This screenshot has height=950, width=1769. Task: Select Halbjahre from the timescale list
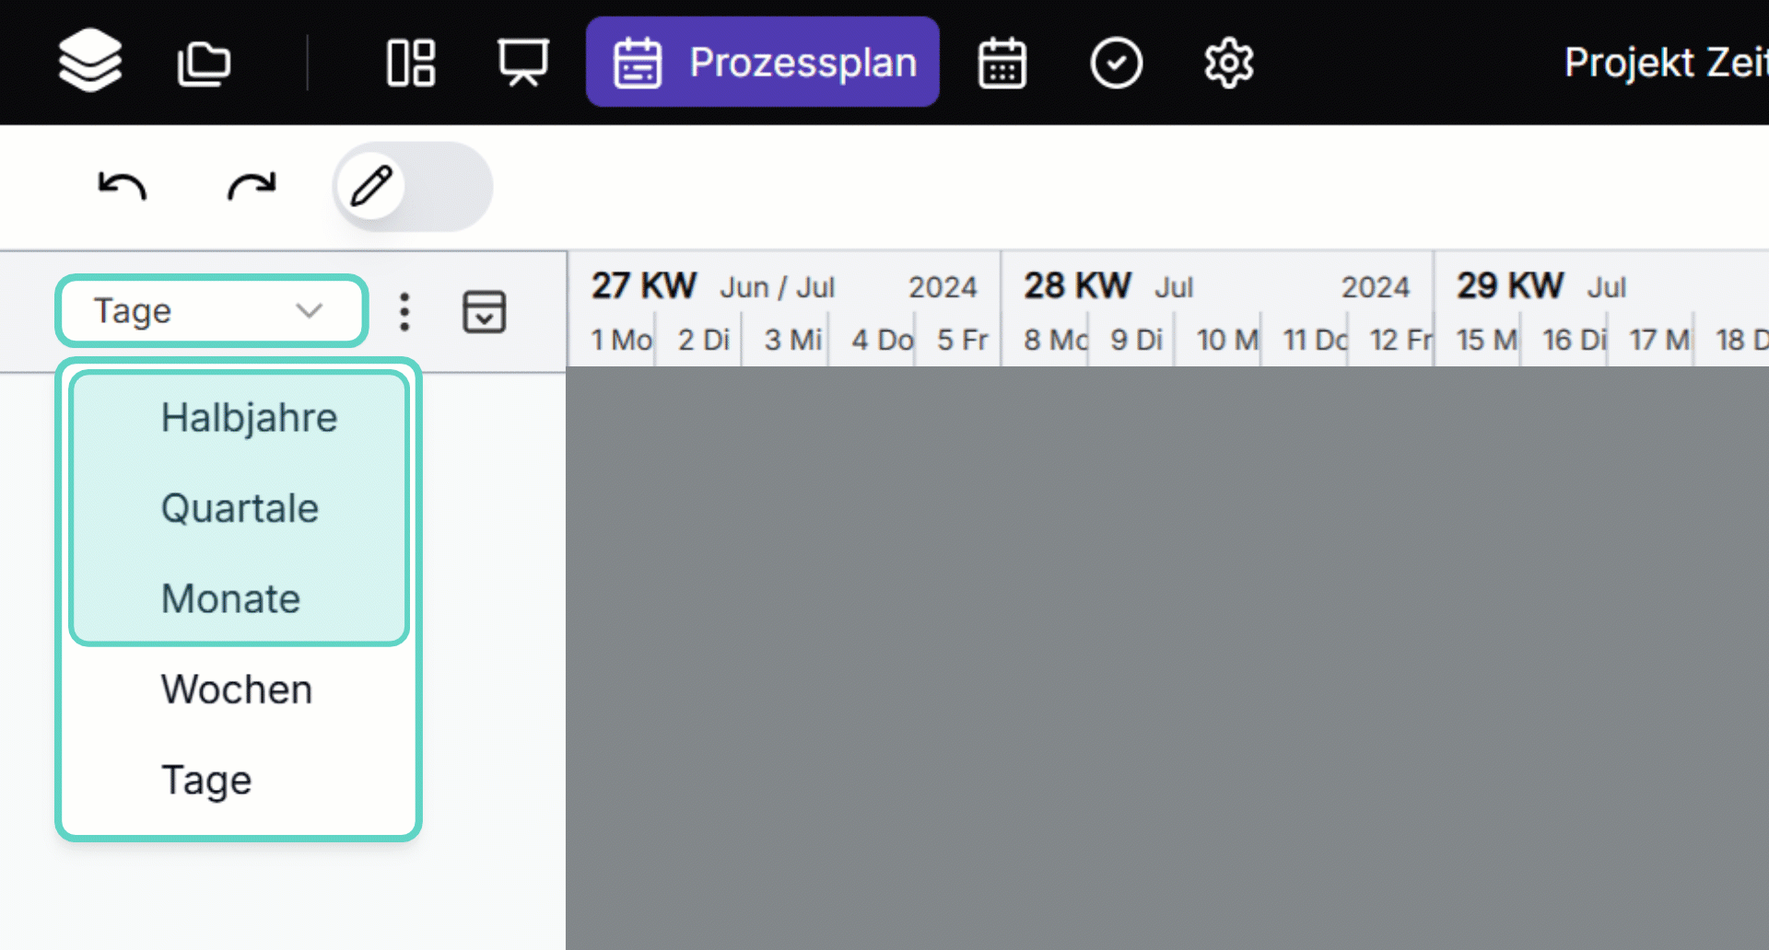coord(249,416)
